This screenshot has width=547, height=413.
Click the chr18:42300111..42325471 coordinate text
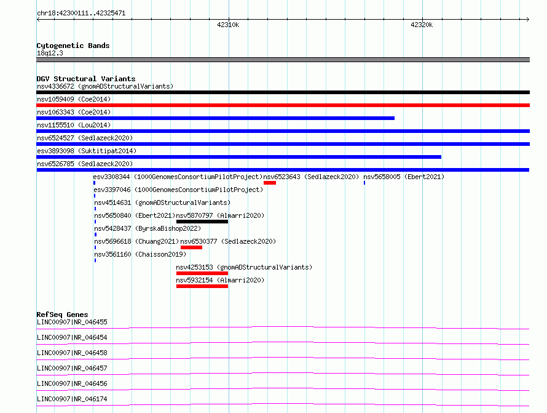point(81,14)
